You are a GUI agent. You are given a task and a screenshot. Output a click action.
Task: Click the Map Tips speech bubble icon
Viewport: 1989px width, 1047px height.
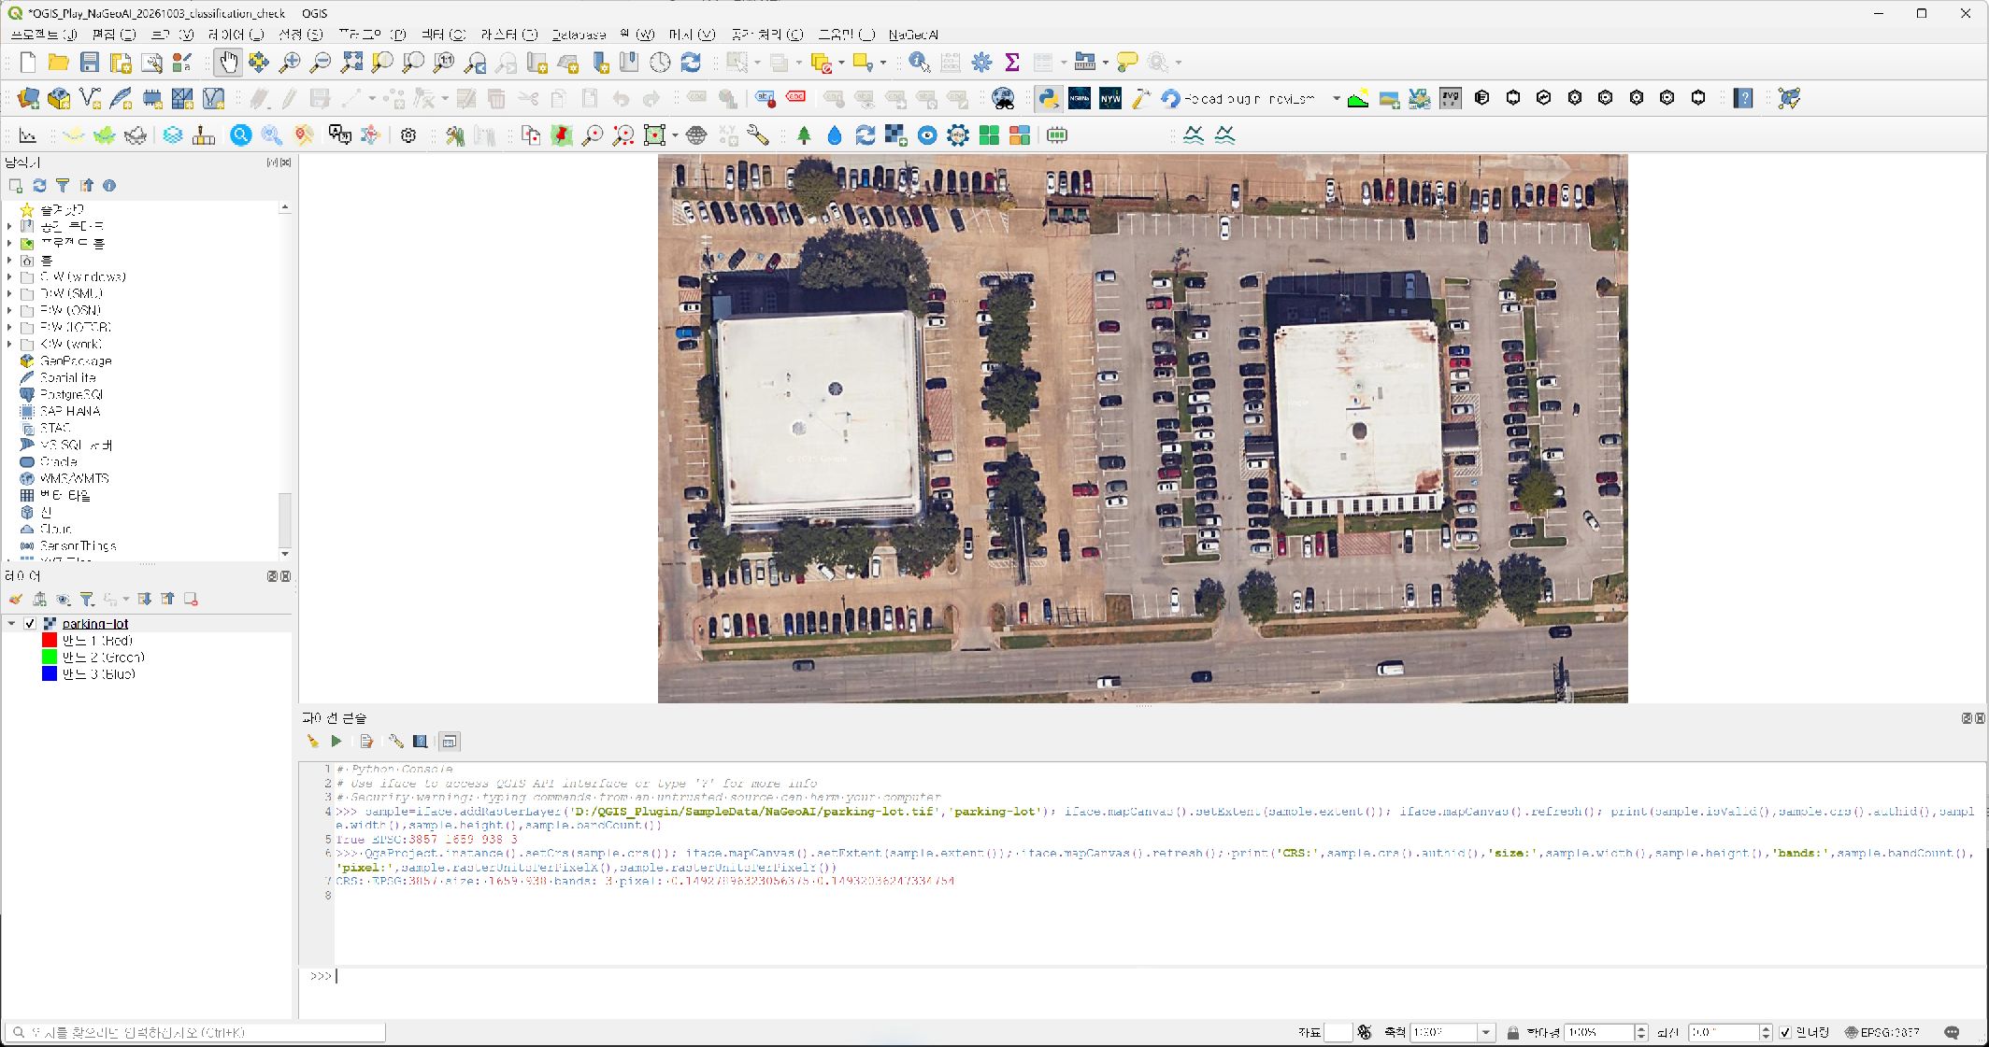[1127, 63]
